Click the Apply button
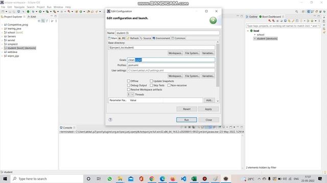Image resolution: width=327 pixels, height=183 pixels. pyautogui.click(x=208, y=109)
